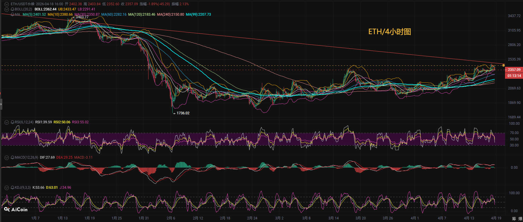Open alert bell for RSI indicator
523x222 pixels.
12,122
